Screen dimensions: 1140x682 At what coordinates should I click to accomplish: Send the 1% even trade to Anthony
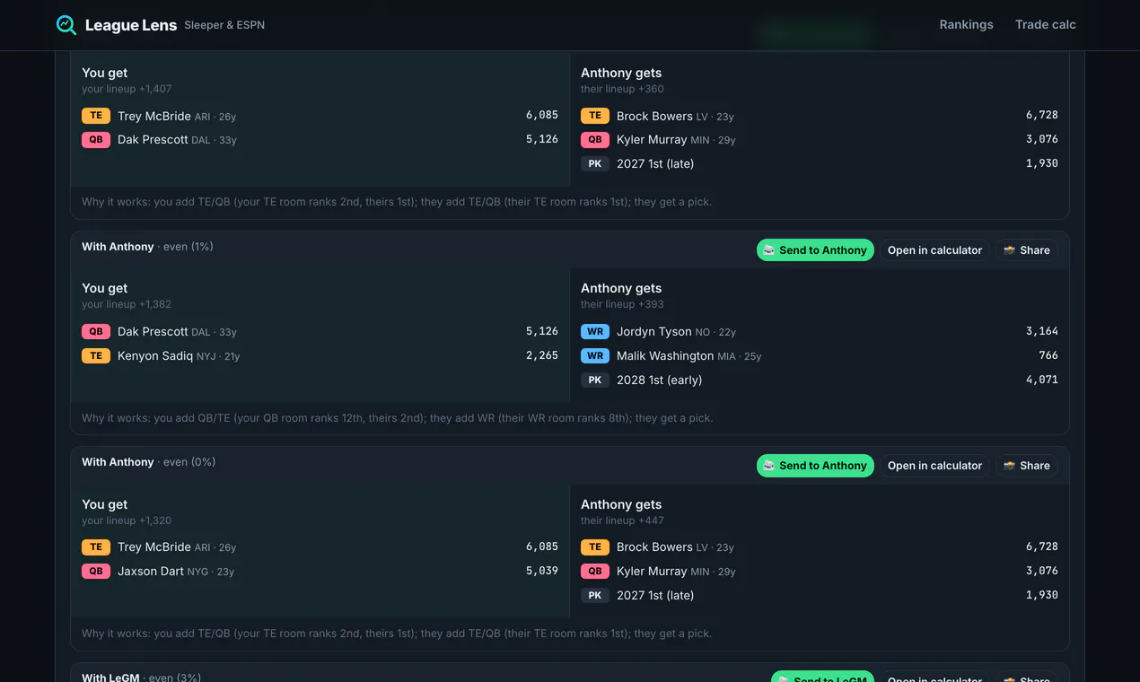815,250
